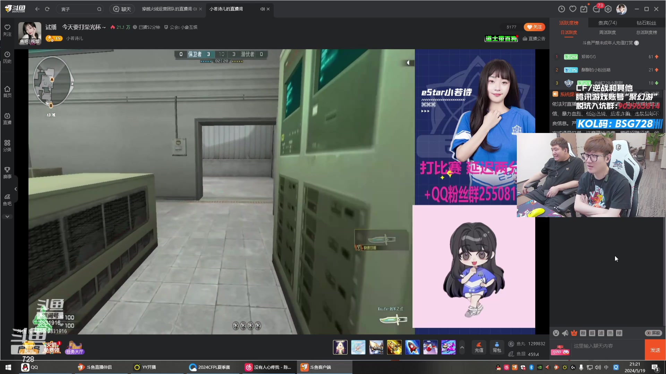
Task: Toggle 屏蔽 block switch
Action: pyautogui.click(x=653, y=333)
